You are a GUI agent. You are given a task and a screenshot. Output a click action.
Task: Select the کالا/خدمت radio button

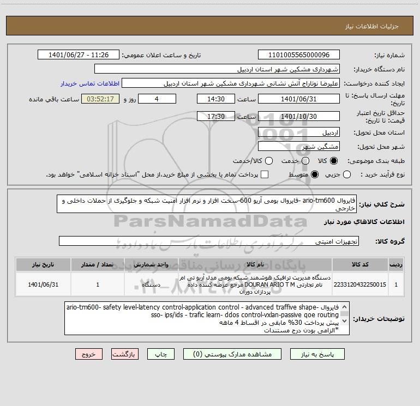(x=269, y=161)
